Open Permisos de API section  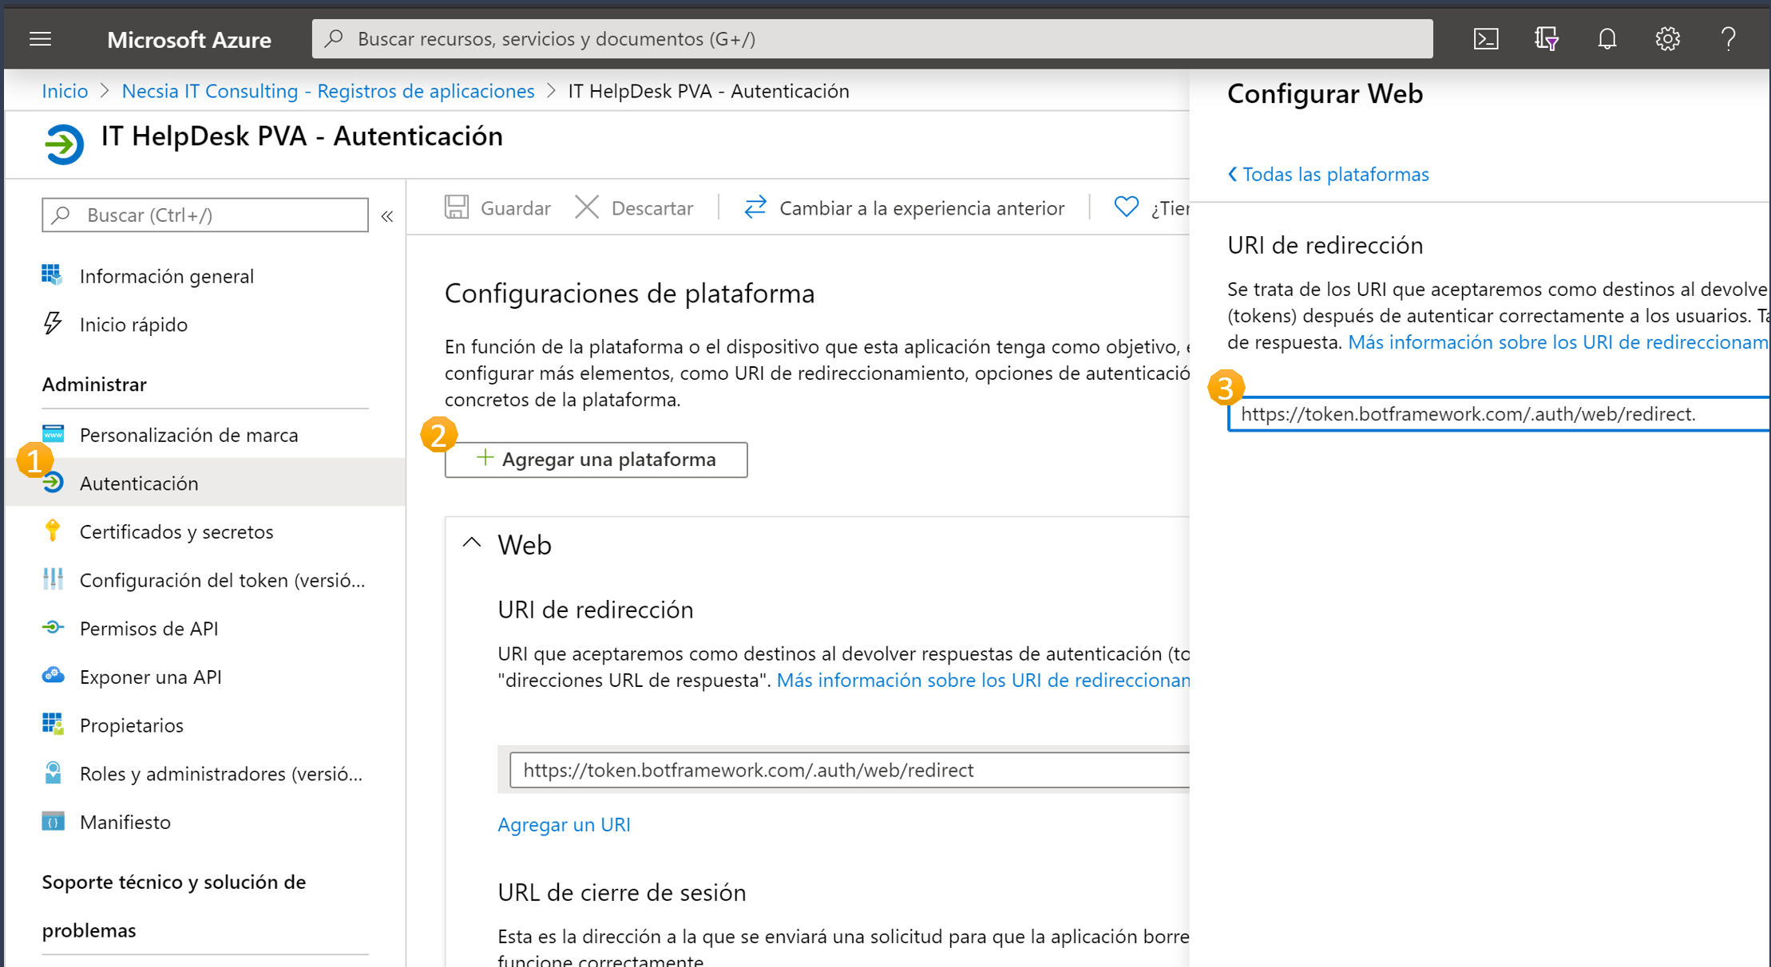pyautogui.click(x=149, y=628)
